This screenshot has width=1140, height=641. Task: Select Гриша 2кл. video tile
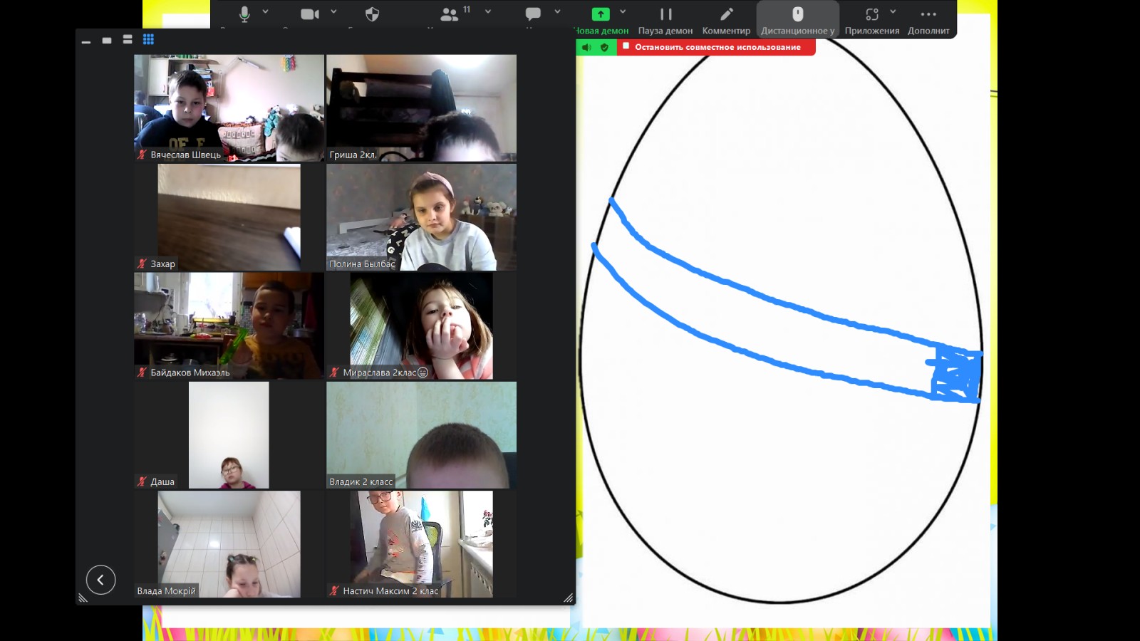[421, 108]
